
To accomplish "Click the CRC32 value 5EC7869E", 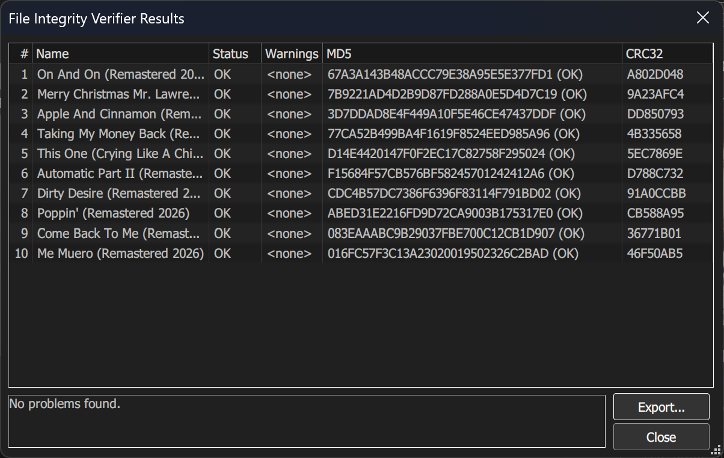I will [654, 154].
